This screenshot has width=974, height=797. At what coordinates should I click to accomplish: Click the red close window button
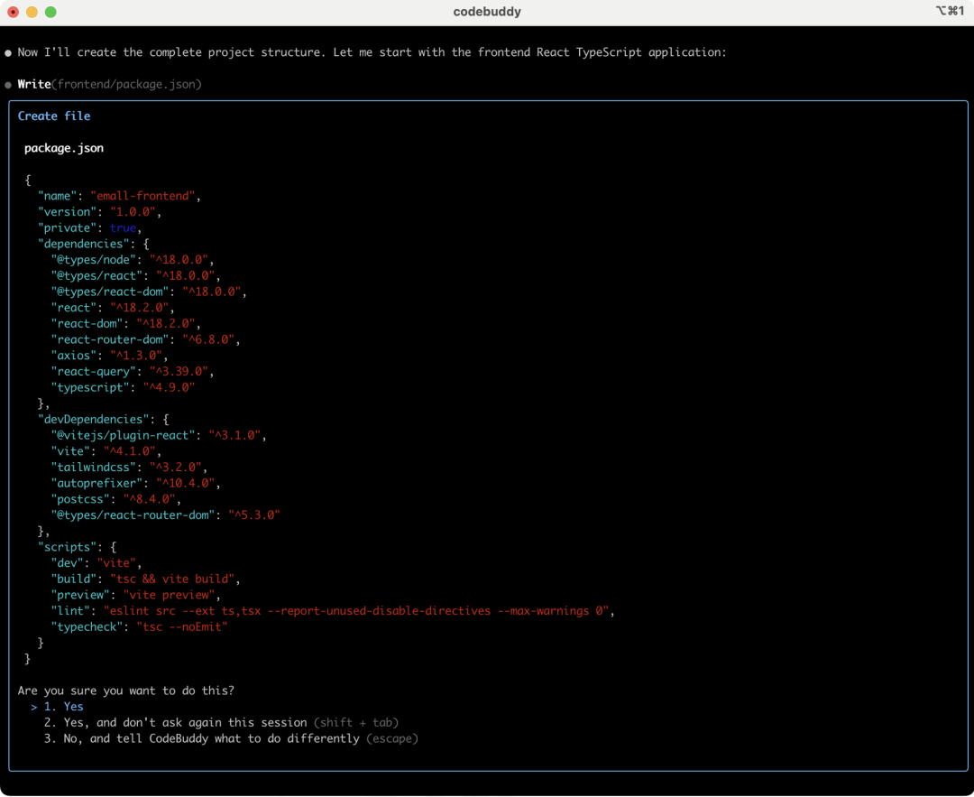tap(13, 12)
